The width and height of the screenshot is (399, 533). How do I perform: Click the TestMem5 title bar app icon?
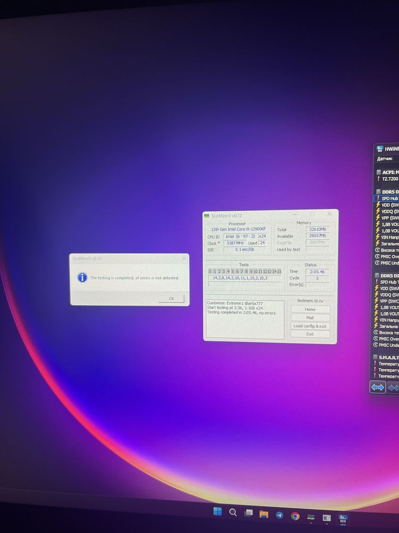[206, 215]
